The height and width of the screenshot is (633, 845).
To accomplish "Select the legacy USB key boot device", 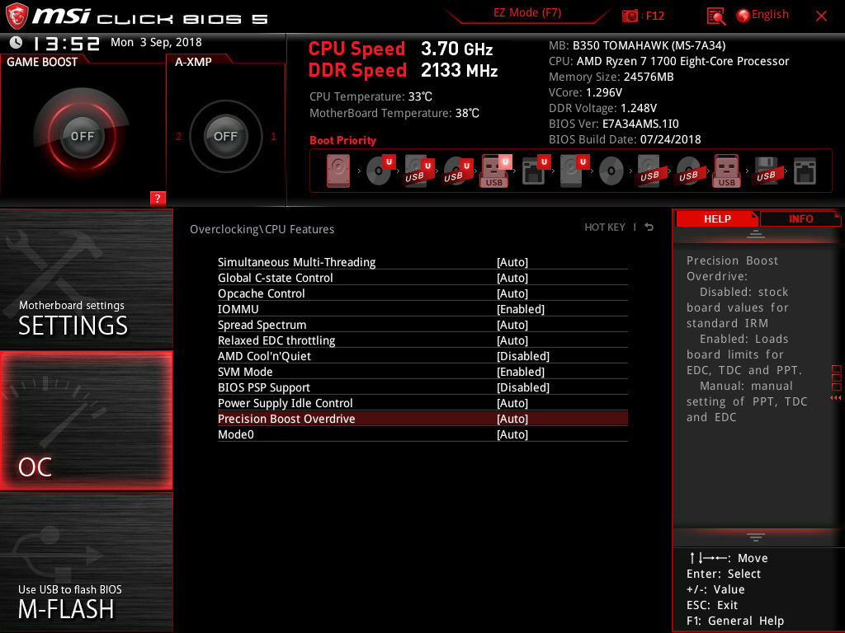I will click(726, 171).
